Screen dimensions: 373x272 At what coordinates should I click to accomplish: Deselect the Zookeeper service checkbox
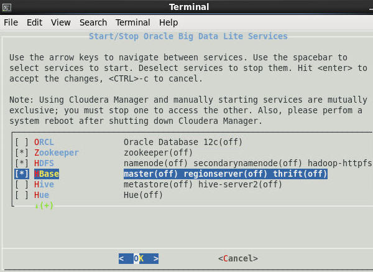coord(22,152)
